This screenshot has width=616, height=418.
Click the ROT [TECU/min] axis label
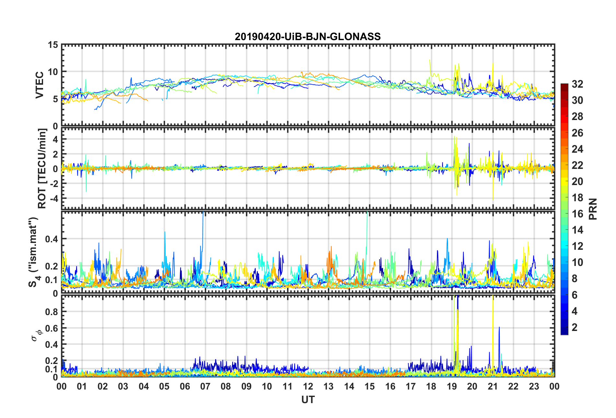[x=42, y=168]
